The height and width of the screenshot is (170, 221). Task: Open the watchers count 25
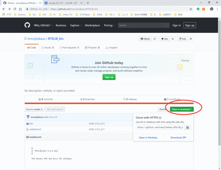tap(155, 39)
